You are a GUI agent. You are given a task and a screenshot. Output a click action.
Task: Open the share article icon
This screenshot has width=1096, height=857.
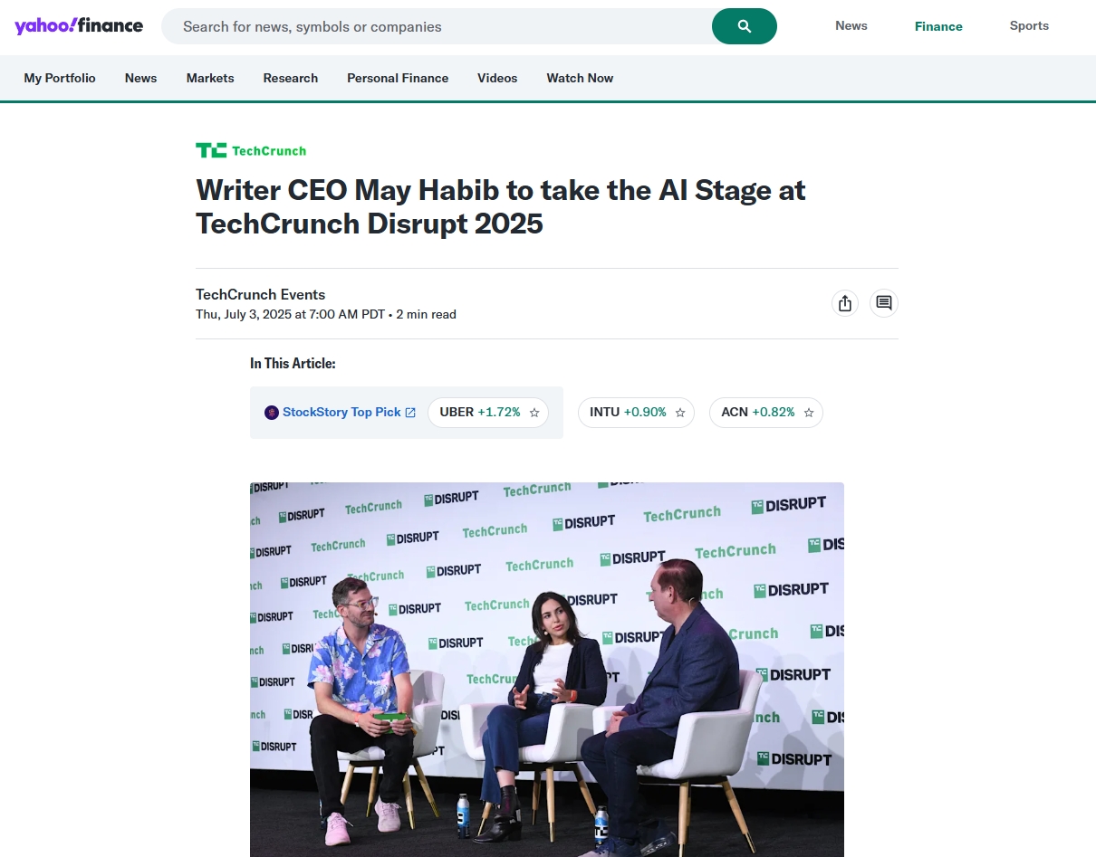click(x=845, y=303)
